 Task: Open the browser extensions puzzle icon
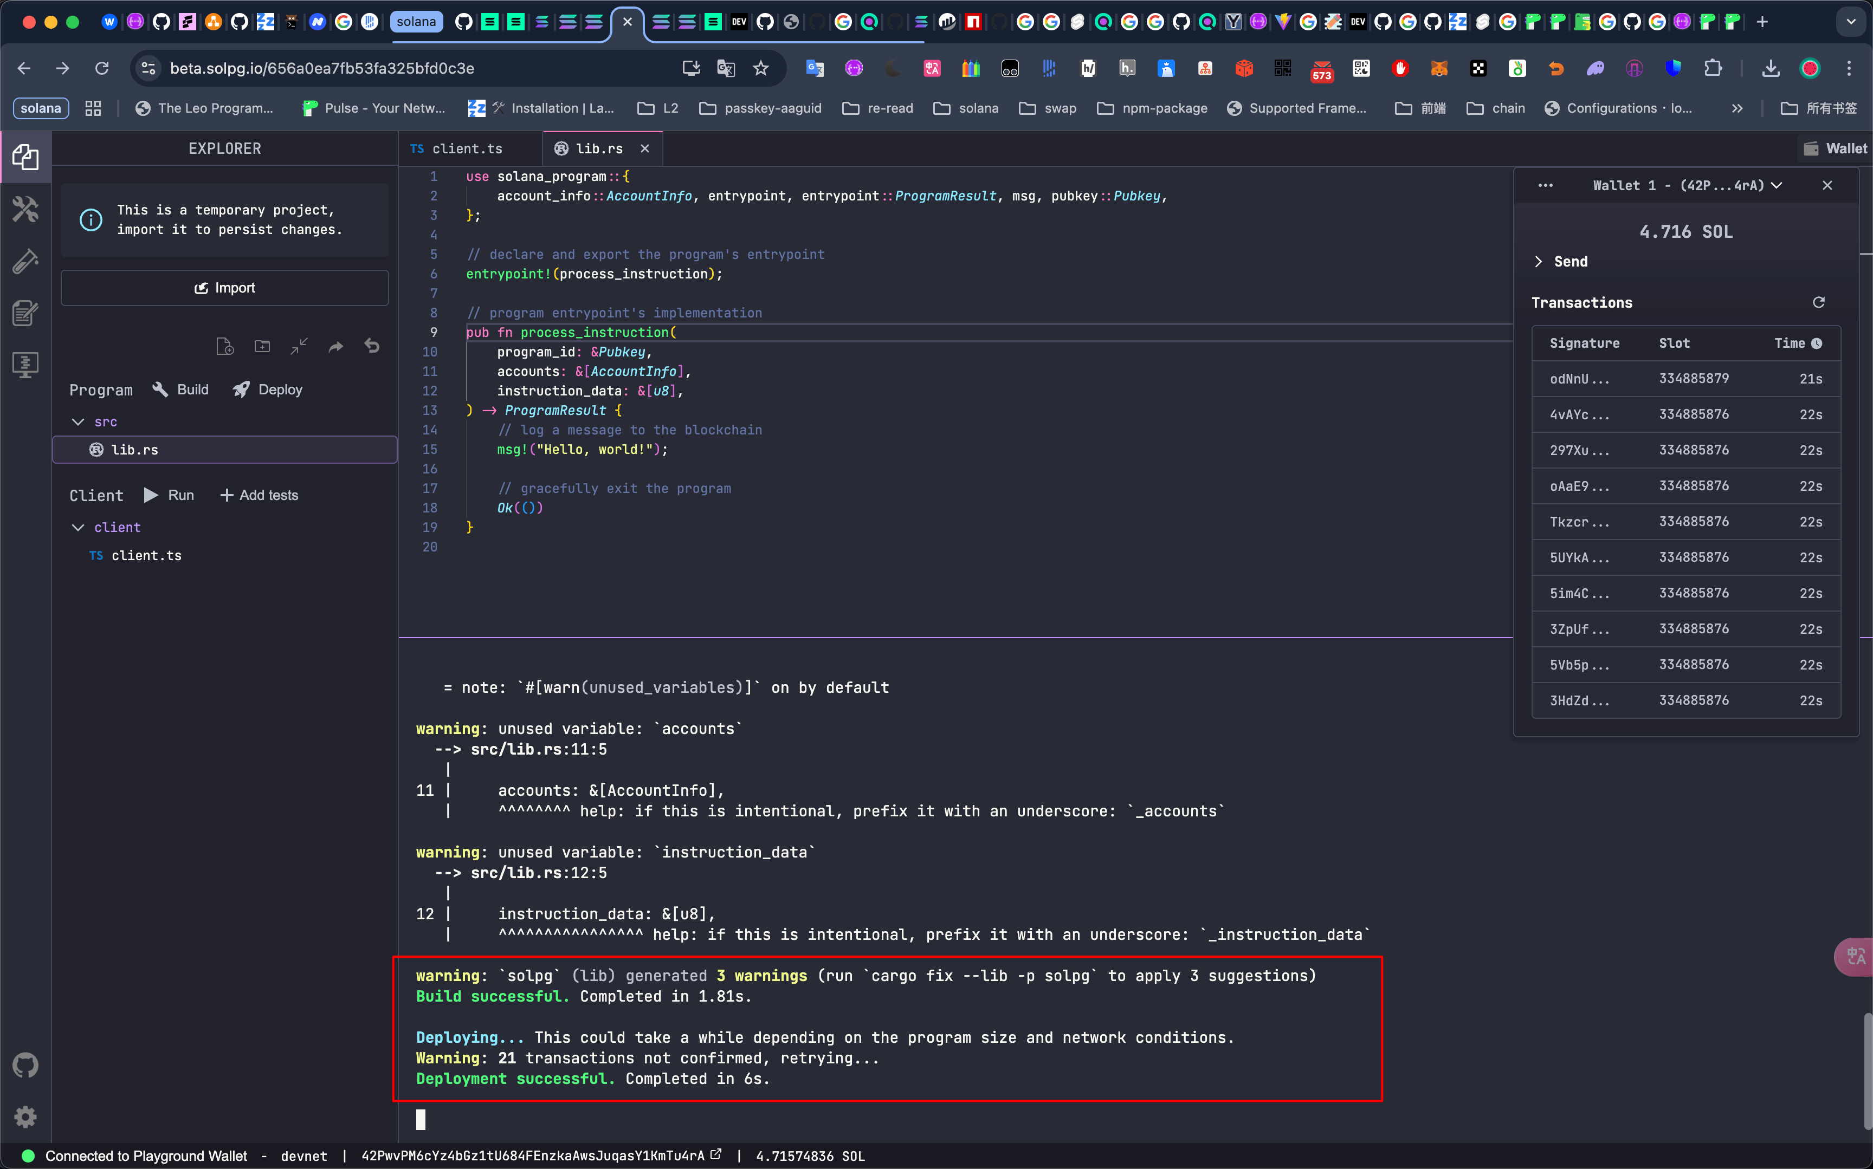click(1713, 68)
